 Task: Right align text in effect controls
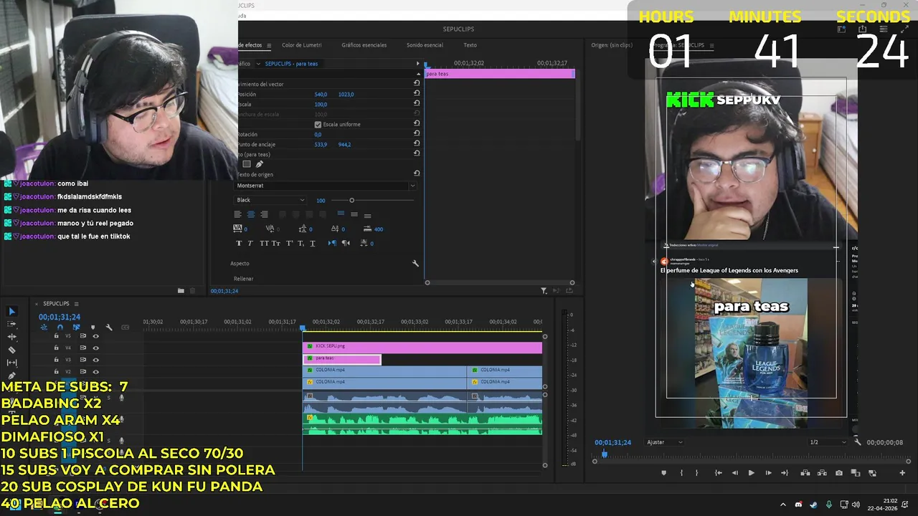point(264,214)
